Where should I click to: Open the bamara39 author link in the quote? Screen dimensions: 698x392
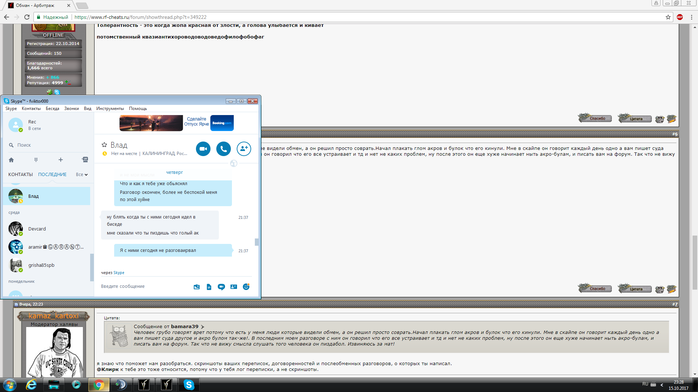[x=185, y=326]
